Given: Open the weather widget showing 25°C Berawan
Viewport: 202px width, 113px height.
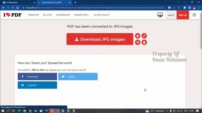Looking at the screenshot, I should [x=155, y=111].
